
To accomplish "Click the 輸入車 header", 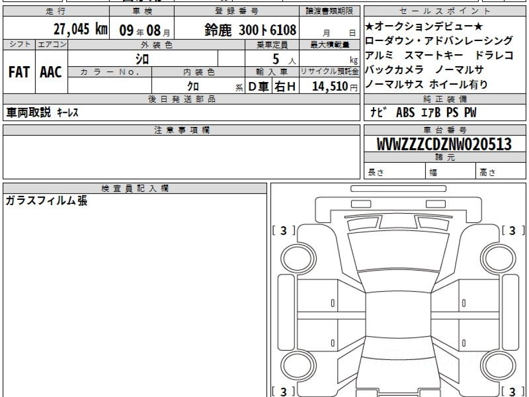I will pos(272,71).
